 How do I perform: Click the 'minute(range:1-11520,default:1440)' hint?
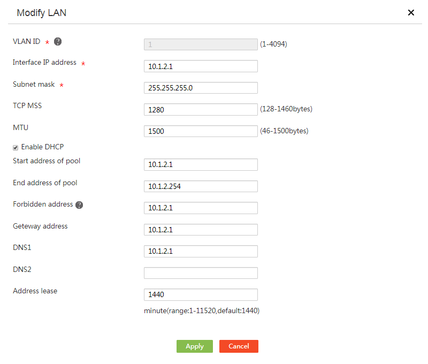[x=202, y=311]
